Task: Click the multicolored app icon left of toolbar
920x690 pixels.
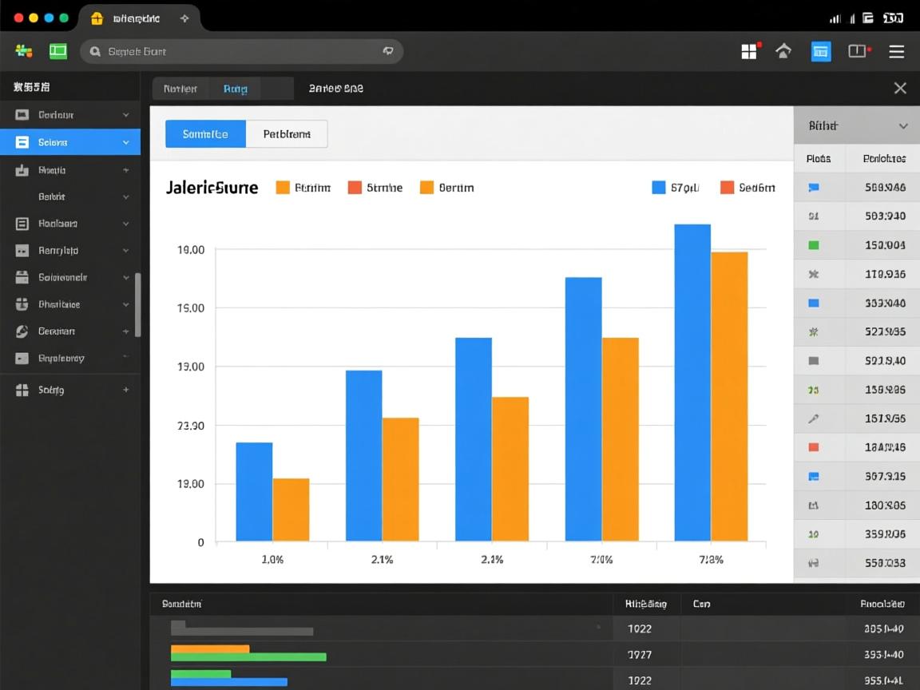Action: (24, 51)
